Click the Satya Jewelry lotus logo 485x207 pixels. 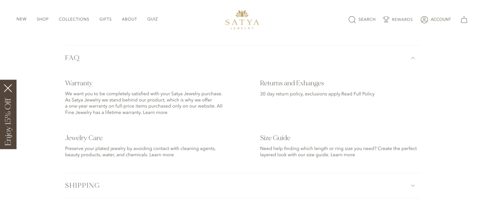pos(242,19)
